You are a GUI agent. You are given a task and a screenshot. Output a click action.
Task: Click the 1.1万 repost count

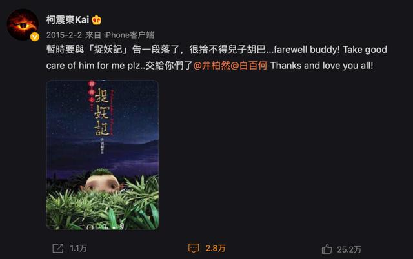[79, 249]
